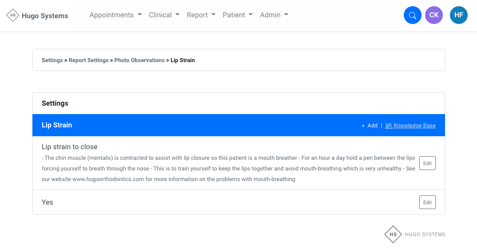
Task: Edit the 'Yes' observation entry
Action: tap(427, 202)
